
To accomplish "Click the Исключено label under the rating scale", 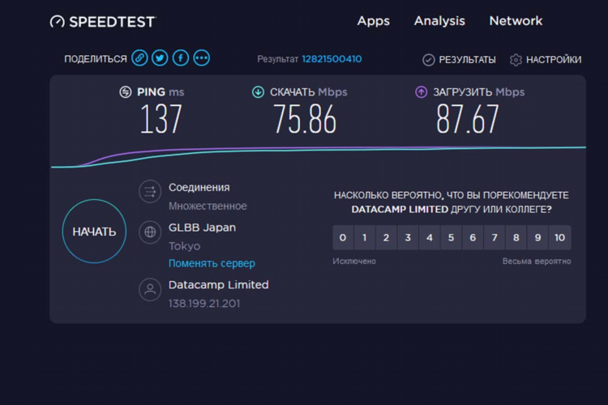I will point(354,262).
